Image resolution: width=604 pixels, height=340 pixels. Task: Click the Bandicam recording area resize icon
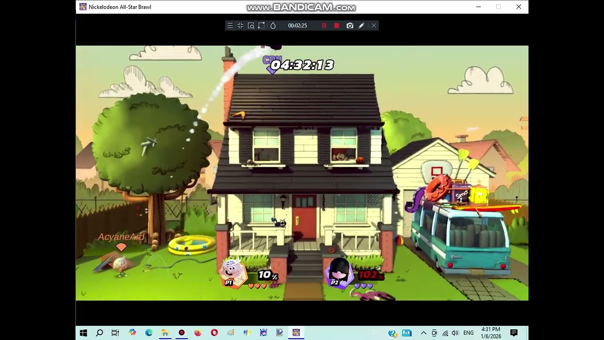pos(261,25)
